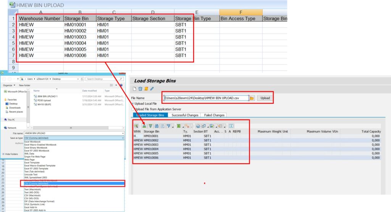
Task: Click the New folder button
Action: click(24, 85)
